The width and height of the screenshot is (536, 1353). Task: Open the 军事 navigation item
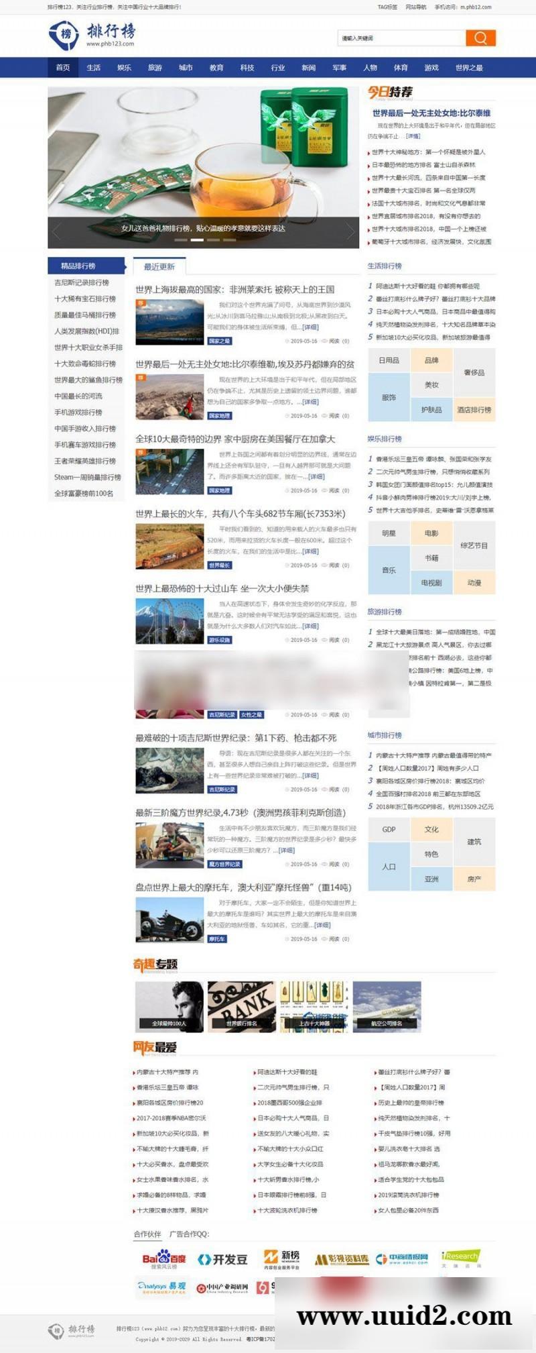tap(340, 68)
